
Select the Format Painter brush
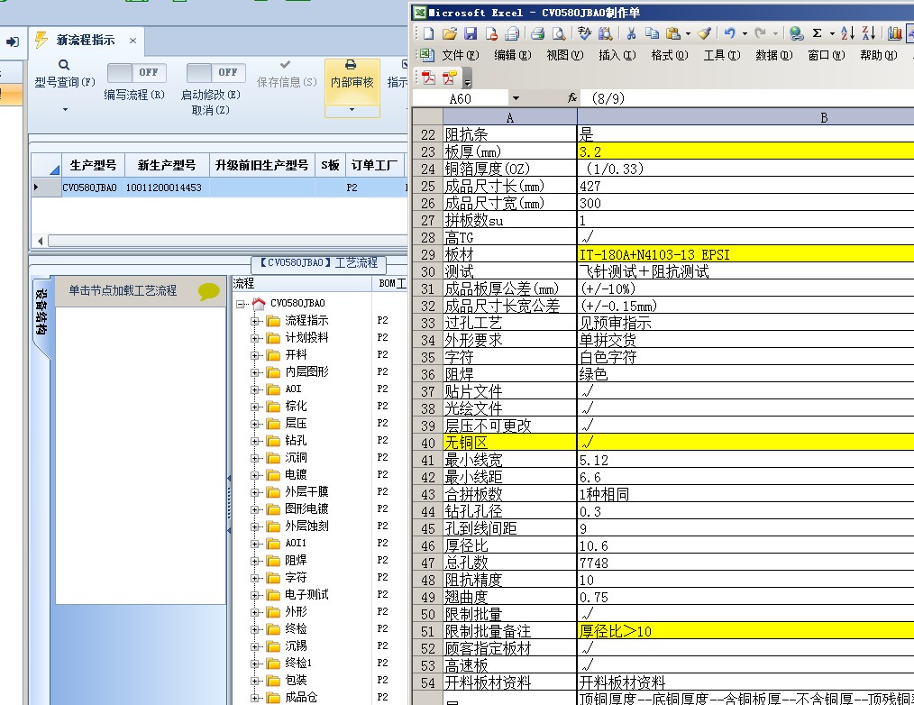tap(704, 33)
